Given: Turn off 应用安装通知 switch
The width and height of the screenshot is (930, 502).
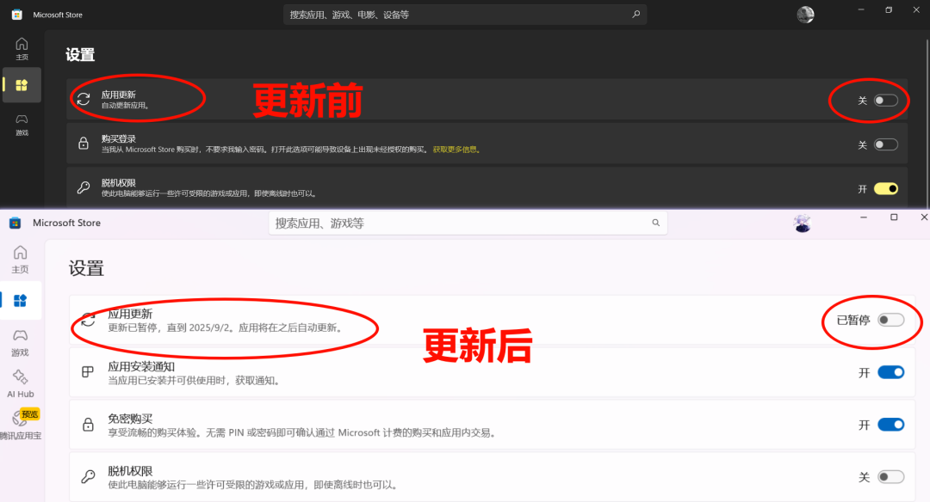Looking at the screenshot, I should pyautogui.click(x=891, y=372).
